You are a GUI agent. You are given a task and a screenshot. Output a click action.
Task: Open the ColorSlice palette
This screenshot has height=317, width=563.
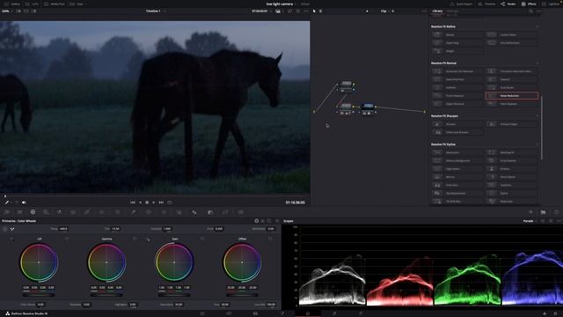point(117,212)
